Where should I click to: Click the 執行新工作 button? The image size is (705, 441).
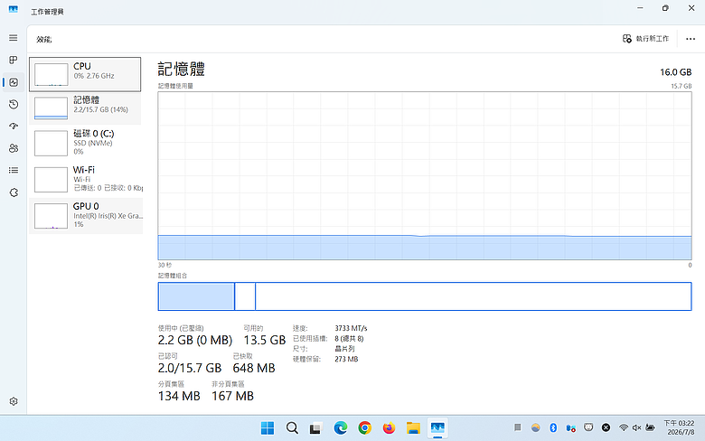coord(645,39)
